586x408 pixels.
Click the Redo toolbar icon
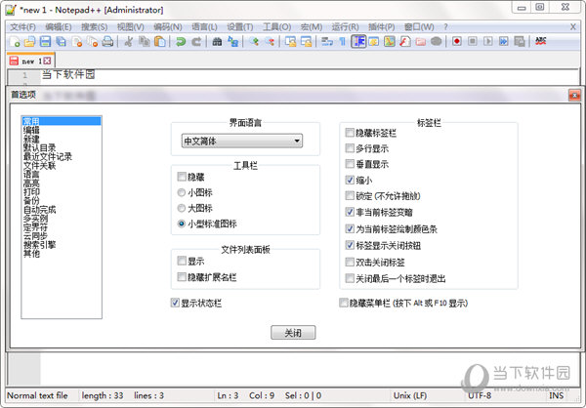(x=196, y=41)
